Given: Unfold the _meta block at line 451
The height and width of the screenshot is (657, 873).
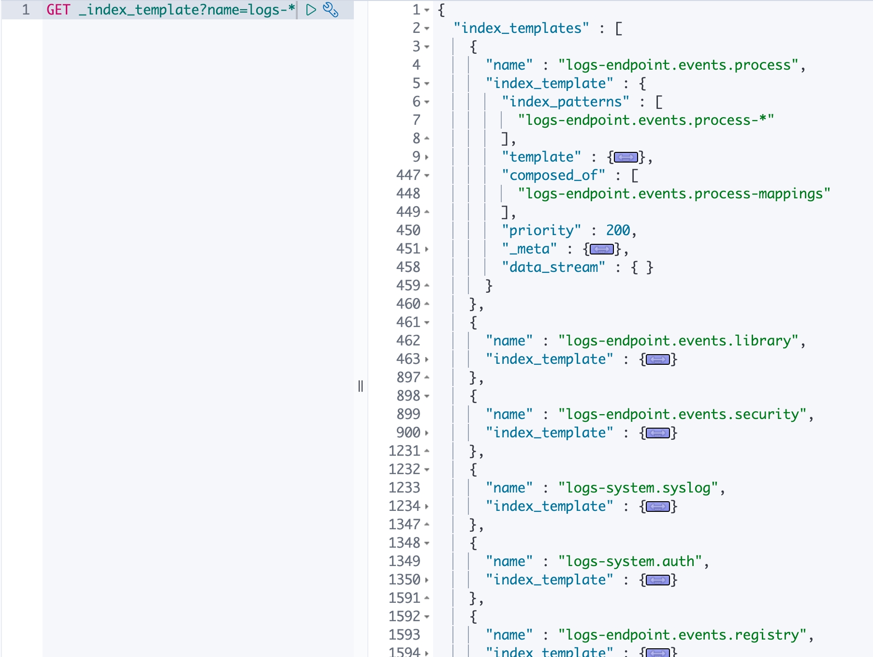Looking at the screenshot, I should [x=427, y=249].
